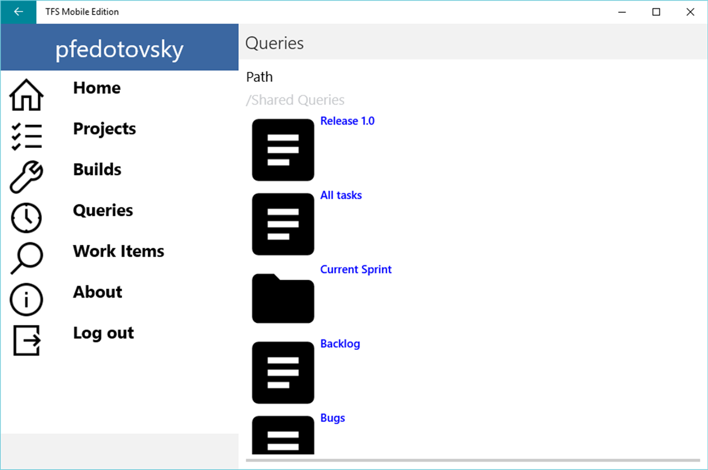Click the Home house icon

(27, 95)
